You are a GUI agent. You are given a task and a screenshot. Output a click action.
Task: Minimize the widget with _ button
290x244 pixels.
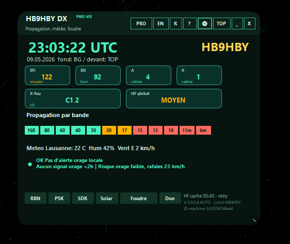point(237,24)
